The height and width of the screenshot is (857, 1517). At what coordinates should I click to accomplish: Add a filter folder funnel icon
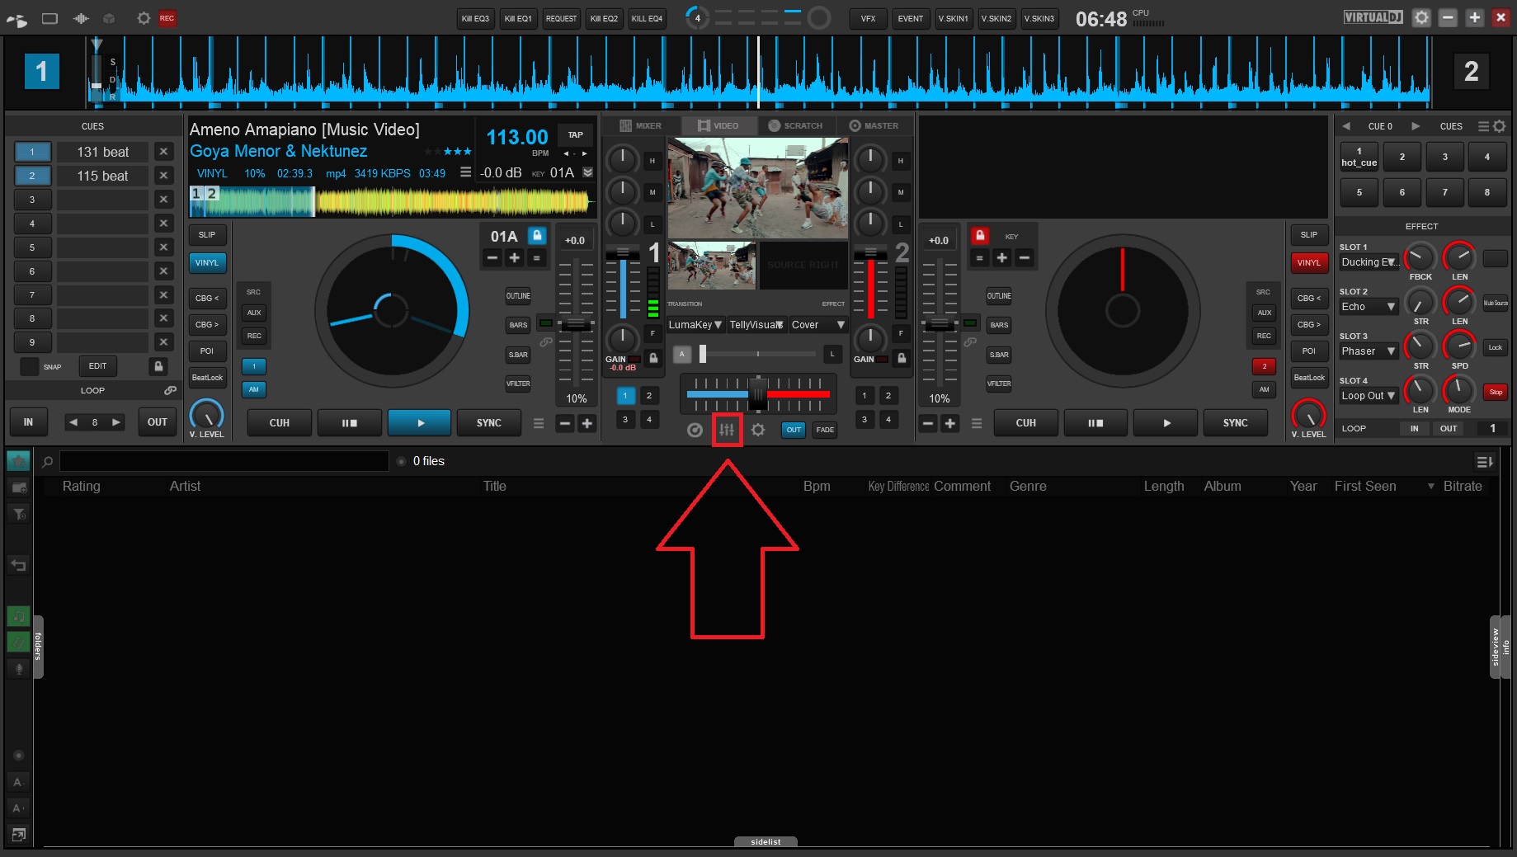click(18, 514)
